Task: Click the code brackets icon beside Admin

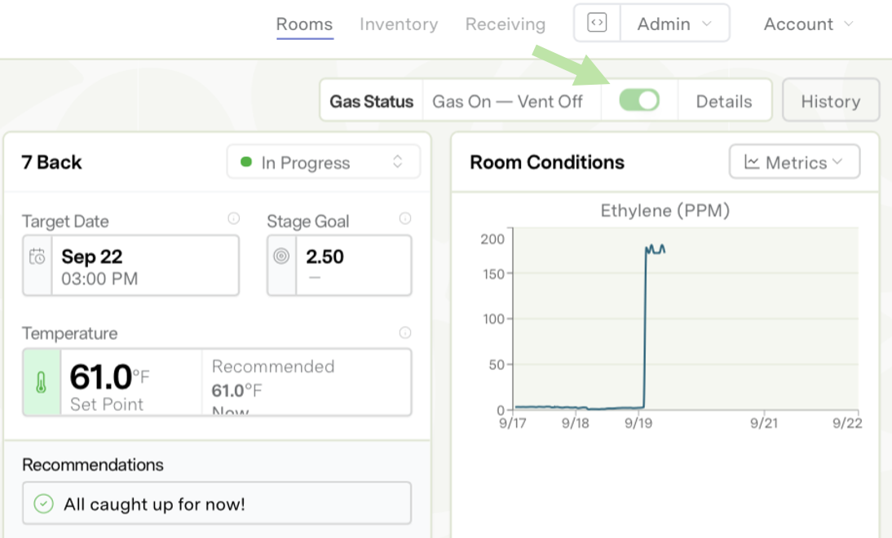Action: [597, 24]
